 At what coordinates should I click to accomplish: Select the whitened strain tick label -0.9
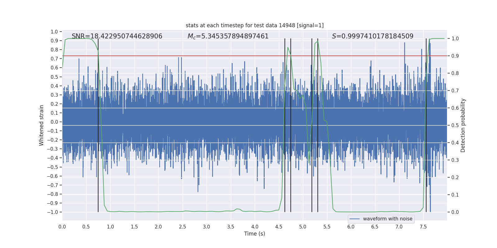(52, 203)
